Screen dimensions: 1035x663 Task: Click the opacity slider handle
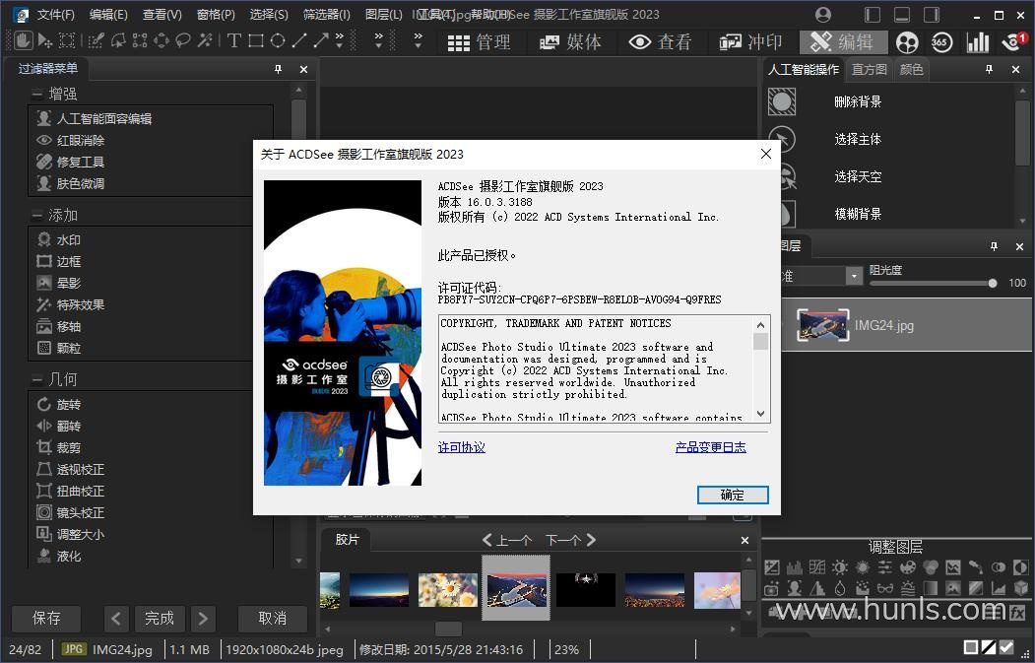(992, 283)
